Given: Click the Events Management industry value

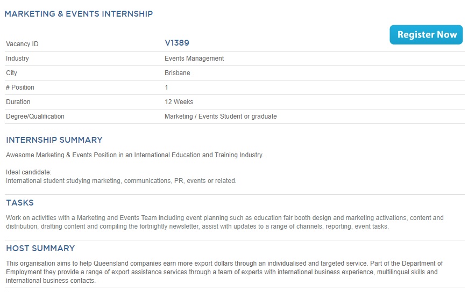Looking at the screenshot, I should click(194, 58).
